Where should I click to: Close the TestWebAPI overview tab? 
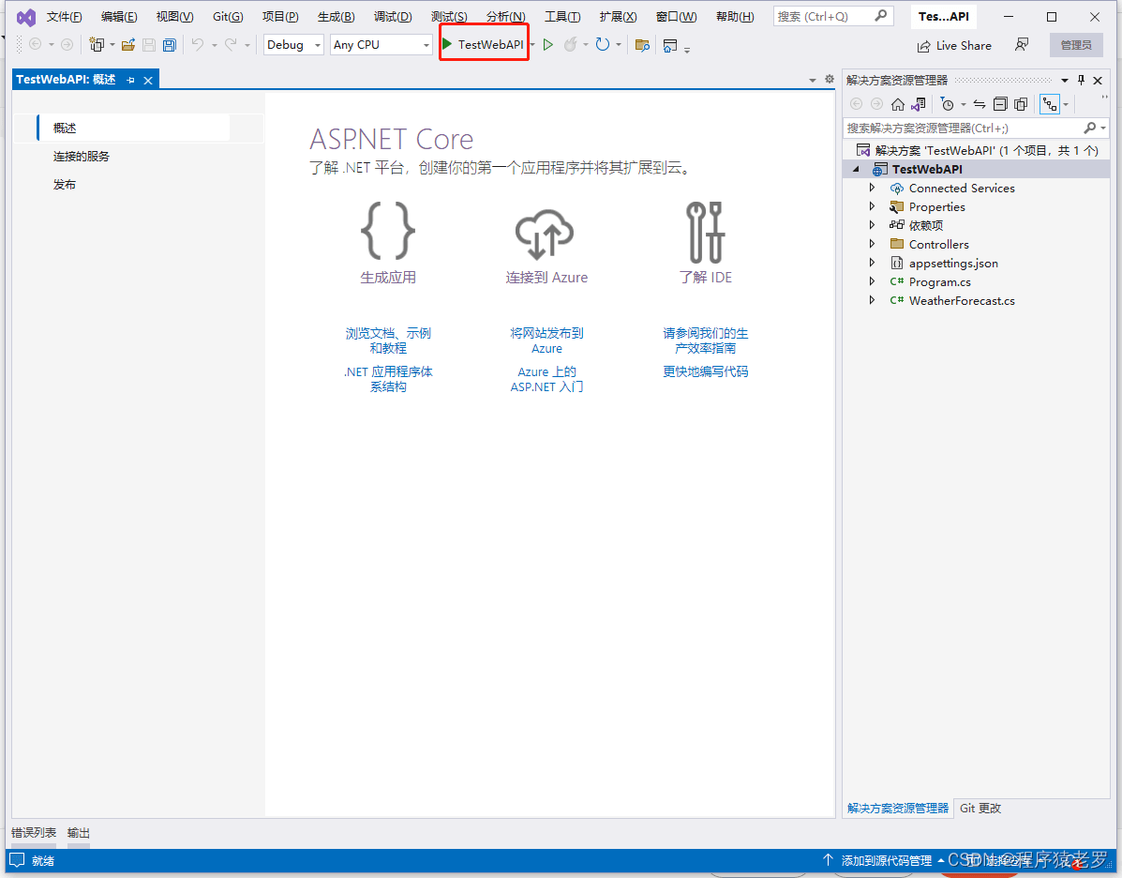(x=148, y=81)
